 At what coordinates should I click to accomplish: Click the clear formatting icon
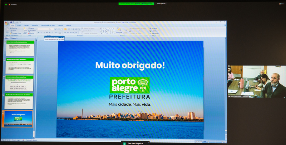[61, 29]
